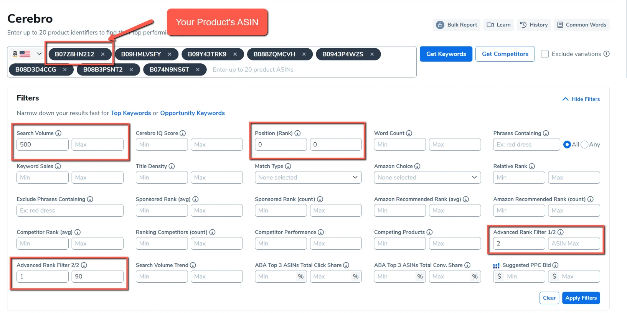Click the Search Volume info icon

(x=58, y=133)
